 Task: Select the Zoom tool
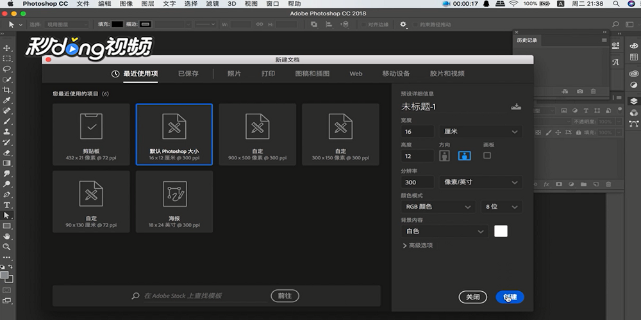(6, 246)
